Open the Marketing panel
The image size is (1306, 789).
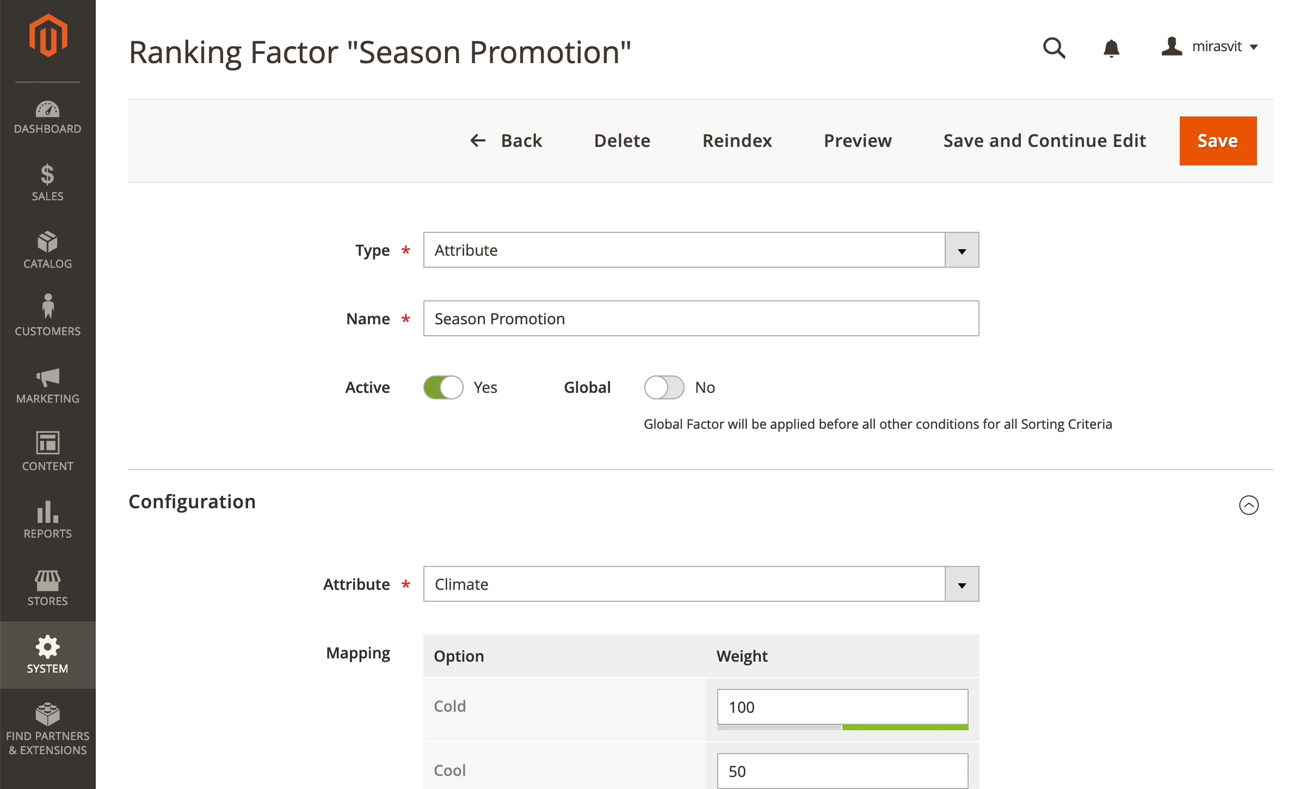coord(47,385)
